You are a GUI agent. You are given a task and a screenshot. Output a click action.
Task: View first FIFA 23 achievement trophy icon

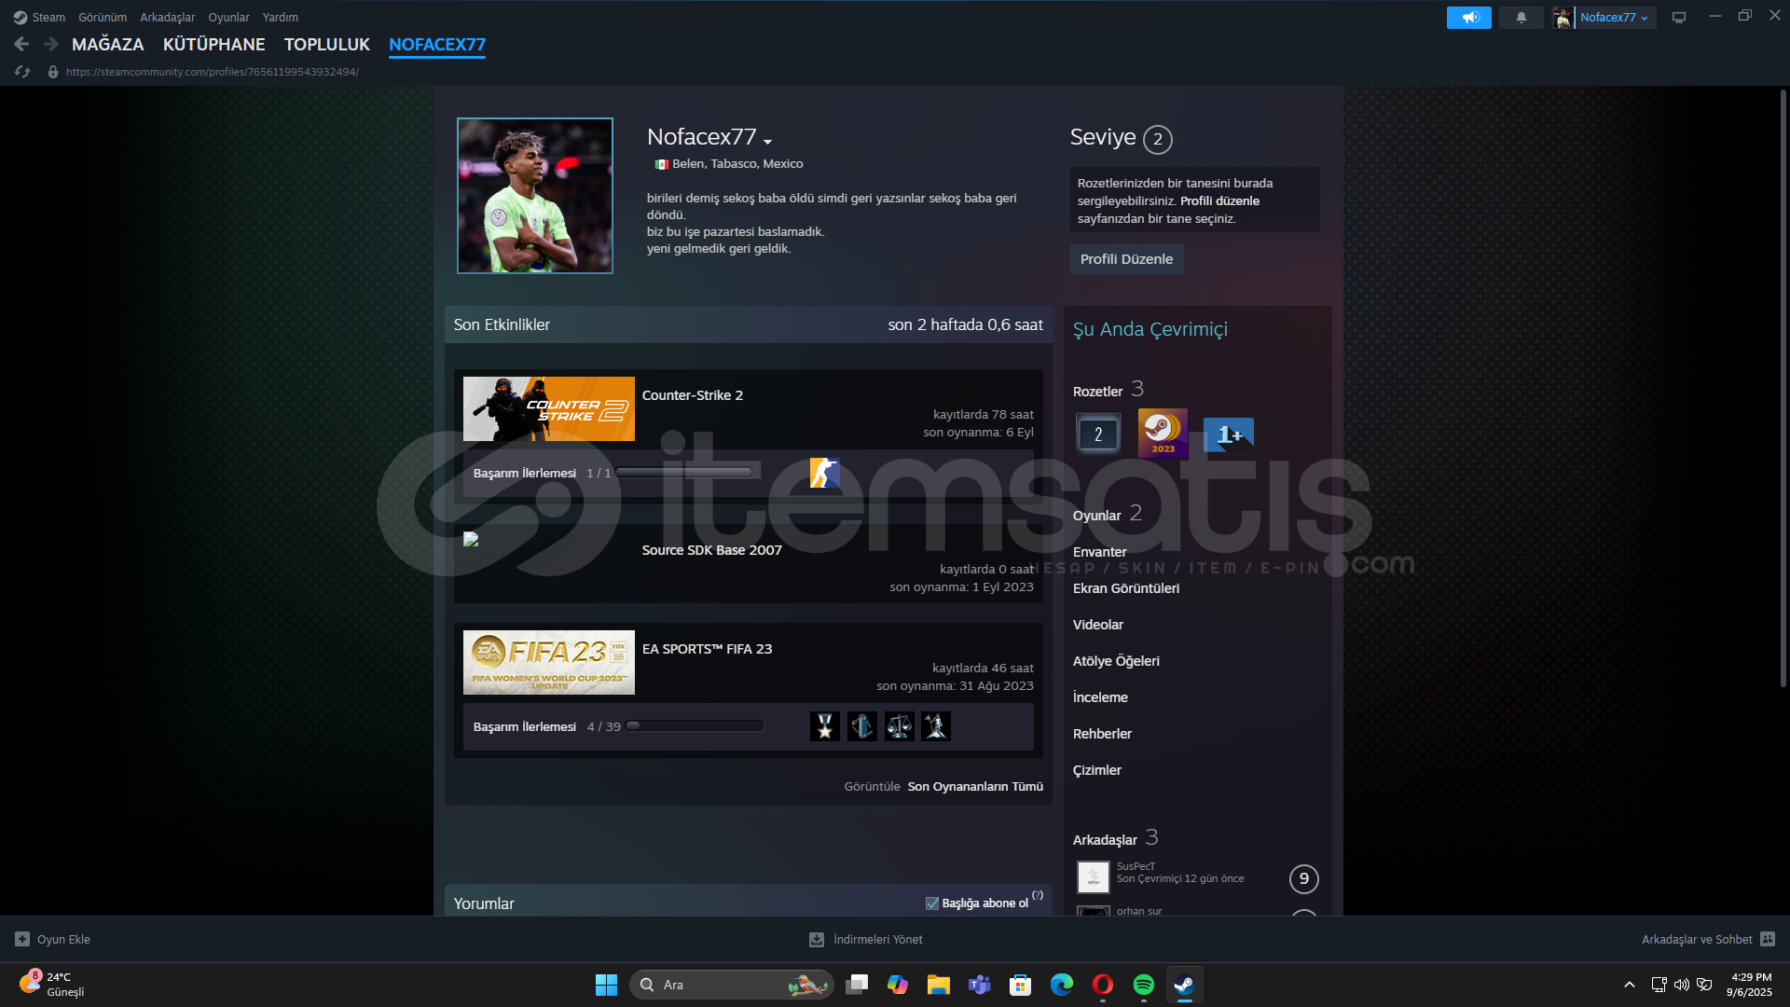pos(824,726)
